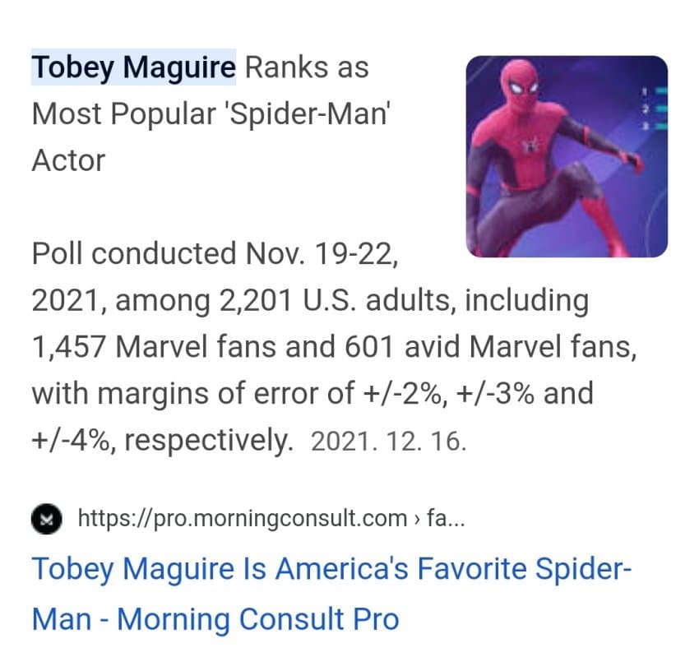Click the "2021. 12. 16." date

(x=389, y=442)
